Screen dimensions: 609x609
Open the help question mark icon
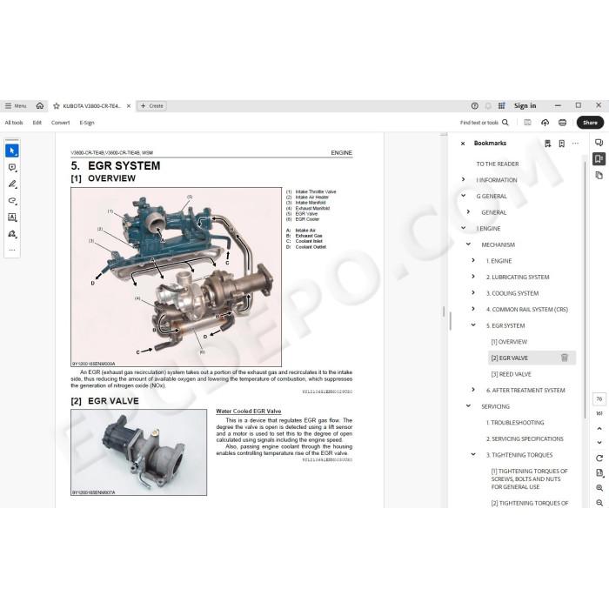pyautogui.click(x=475, y=105)
